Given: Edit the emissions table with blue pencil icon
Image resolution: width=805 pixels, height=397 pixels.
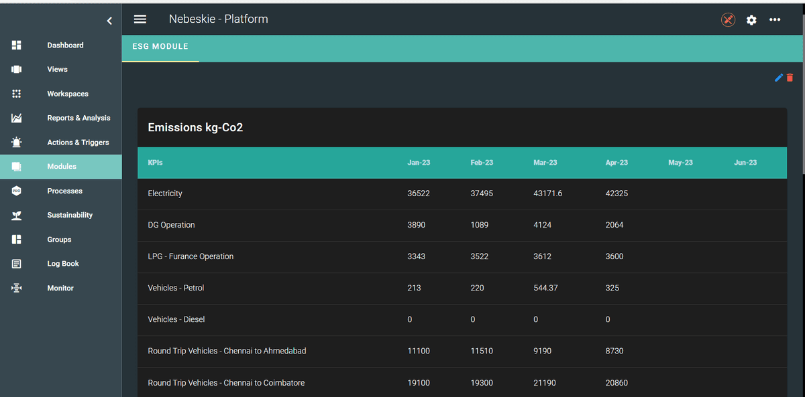Looking at the screenshot, I should coord(777,77).
